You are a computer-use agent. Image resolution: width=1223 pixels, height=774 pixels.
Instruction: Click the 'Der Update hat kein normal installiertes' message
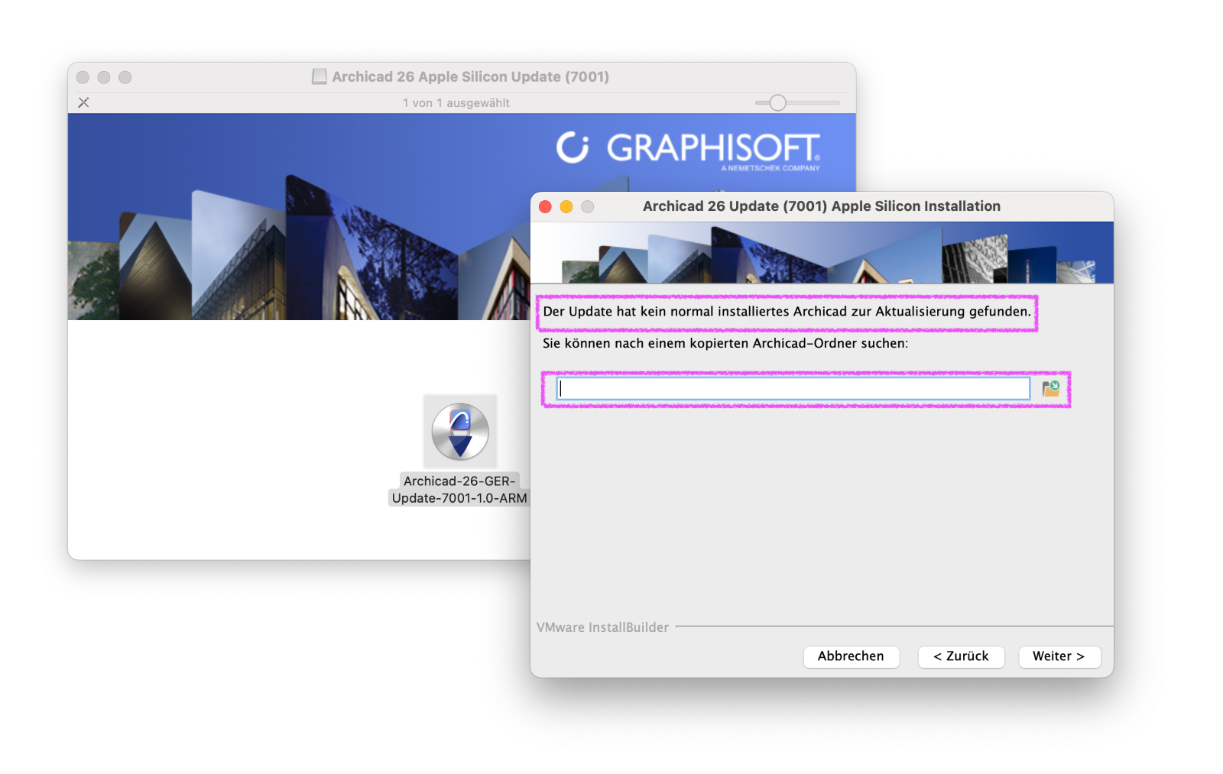click(x=787, y=312)
